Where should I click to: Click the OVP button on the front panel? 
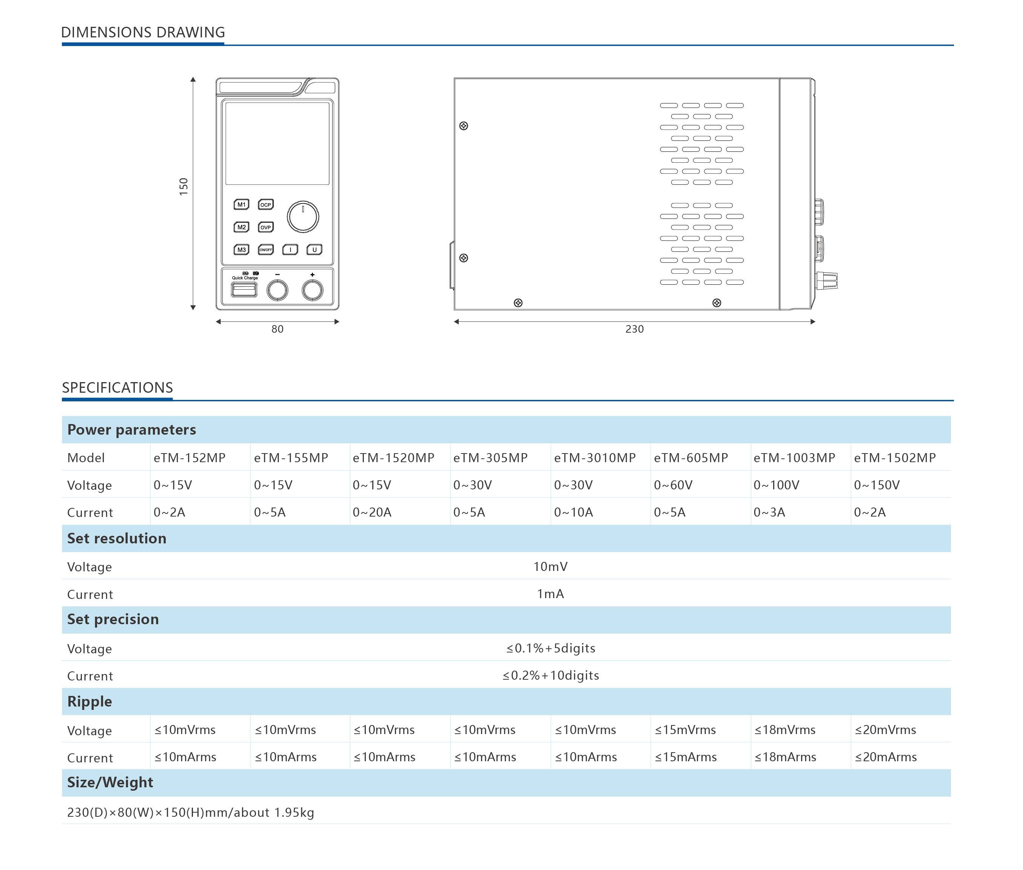266,227
